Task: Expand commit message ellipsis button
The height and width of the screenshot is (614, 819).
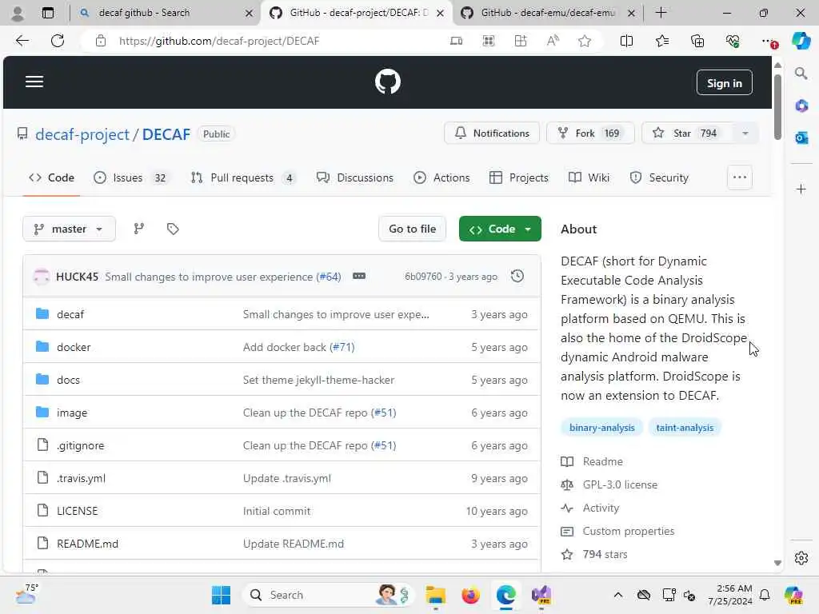Action: click(x=359, y=276)
